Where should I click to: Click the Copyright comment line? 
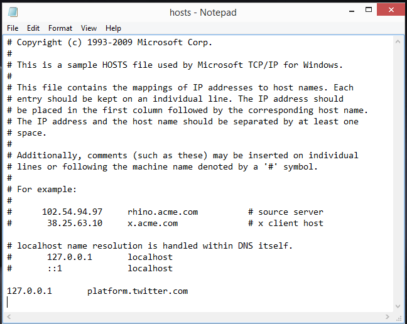point(110,42)
